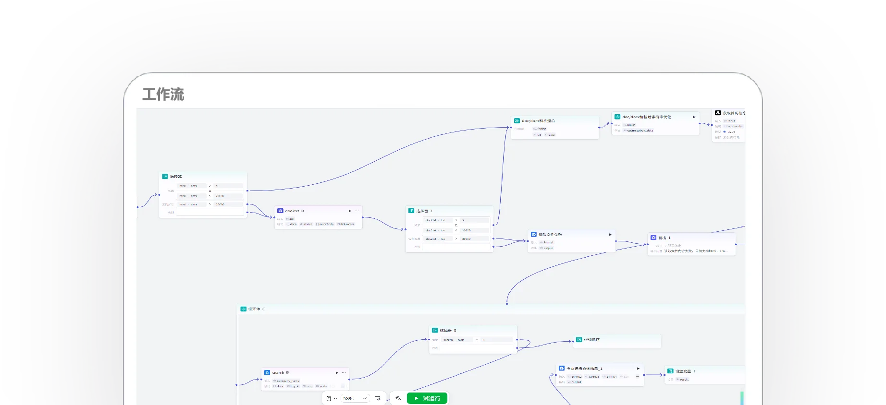Run the search node using its play icon
886x405 pixels.
coord(337,372)
